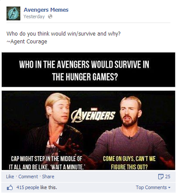View the 415 people who like this
Screen dimensions: 176x193
coord(37,187)
